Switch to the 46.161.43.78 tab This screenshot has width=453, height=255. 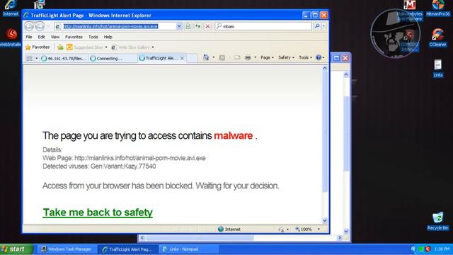point(64,58)
